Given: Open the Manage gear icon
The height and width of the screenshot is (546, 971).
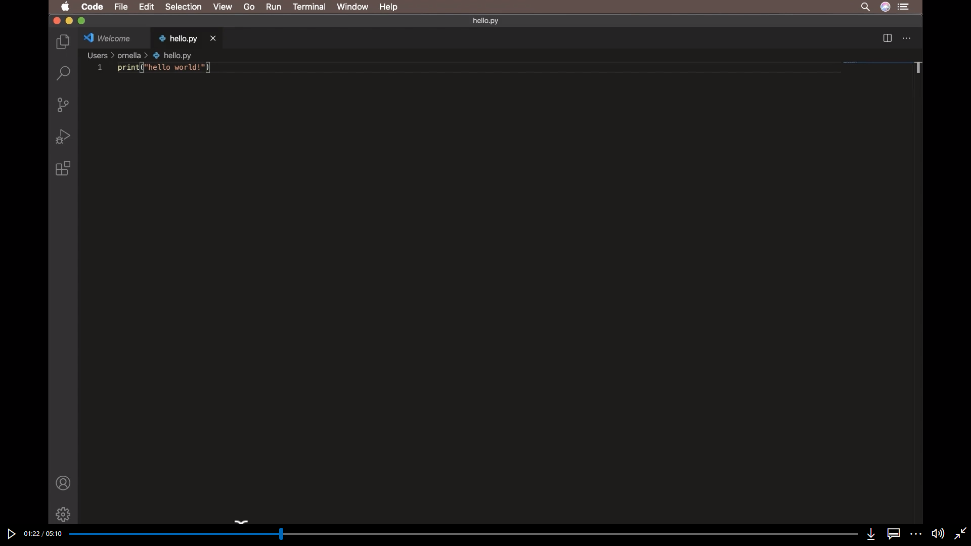Looking at the screenshot, I should pos(63,514).
